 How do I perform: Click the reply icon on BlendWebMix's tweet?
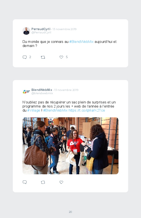25,182
